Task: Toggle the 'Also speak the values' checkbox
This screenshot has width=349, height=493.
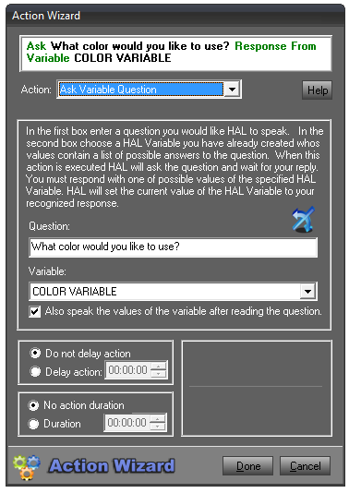Action: [34, 311]
